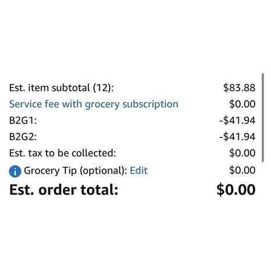Image resolution: width=271 pixels, height=271 pixels.
Task: Click the estimated tax $0.00 amount
Action: pos(242,153)
